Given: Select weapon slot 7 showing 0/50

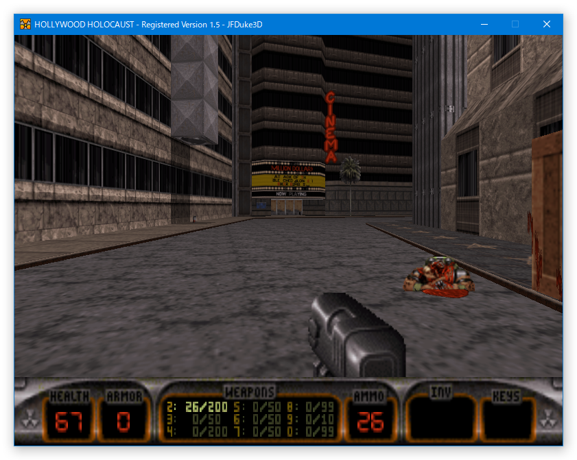Looking at the screenshot, I should click(257, 431).
